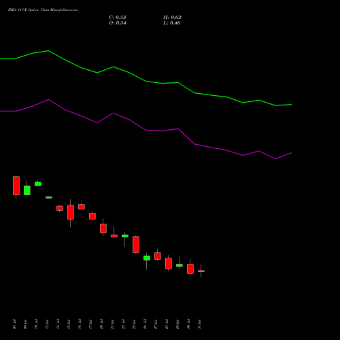340x340 pixels.
Task: Select the purple lower band line
Action: [146, 130]
